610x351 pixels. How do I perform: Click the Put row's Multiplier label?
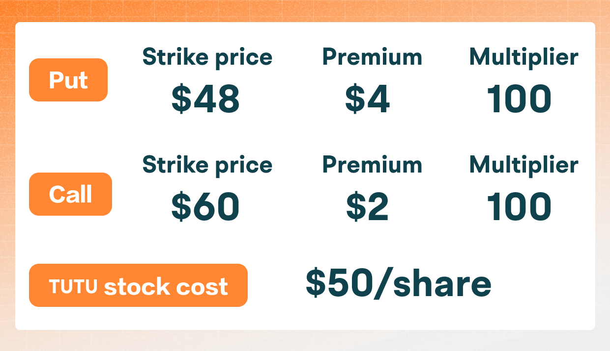coord(523,57)
